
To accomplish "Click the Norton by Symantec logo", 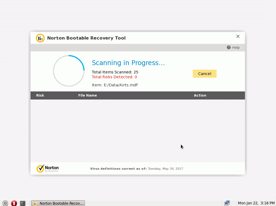I will coord(48,168).
